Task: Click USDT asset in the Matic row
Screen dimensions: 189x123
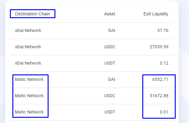Action: [x=110, y=112]
